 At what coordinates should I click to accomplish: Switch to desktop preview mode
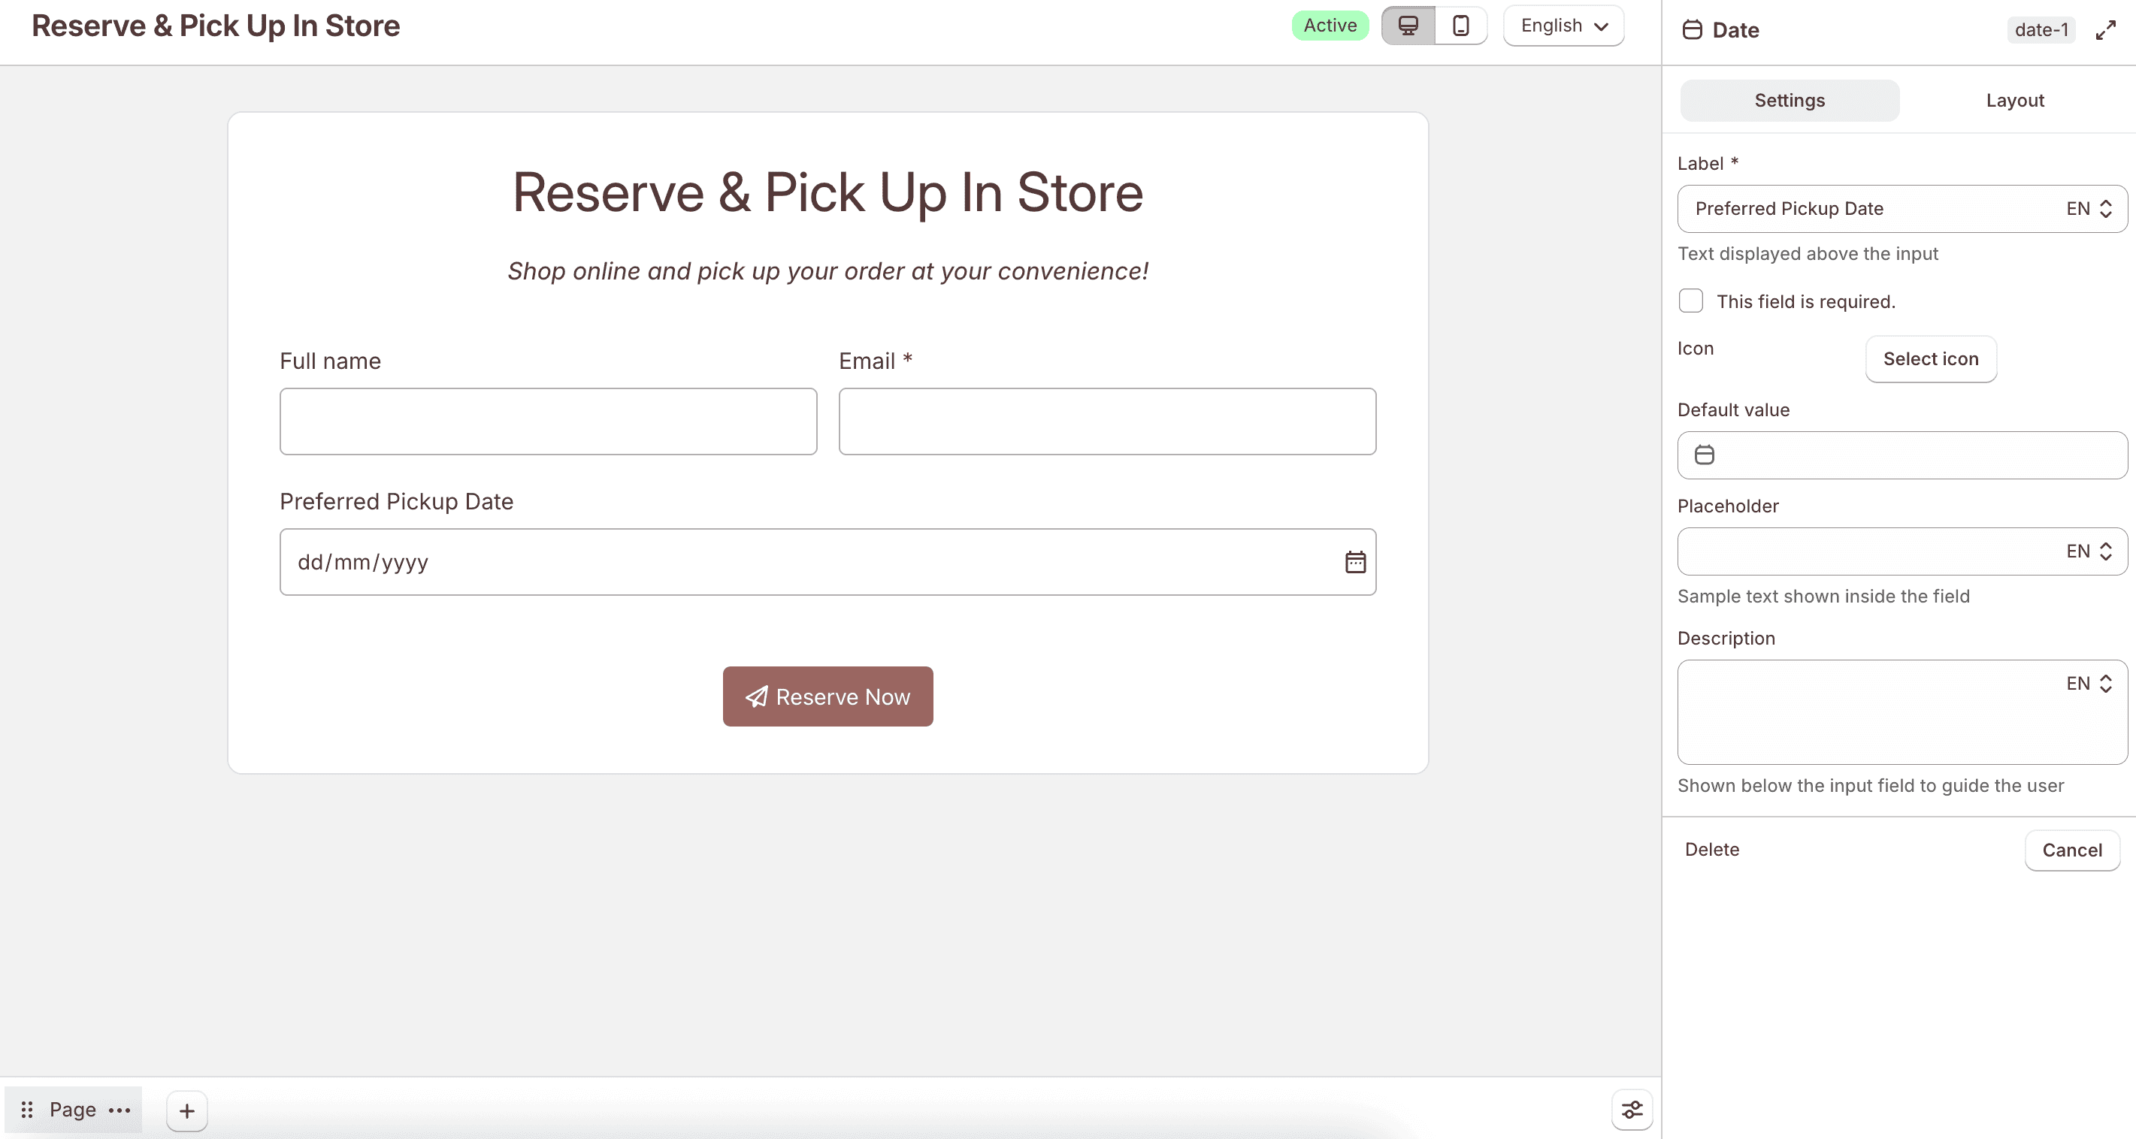click(1408, 26)
